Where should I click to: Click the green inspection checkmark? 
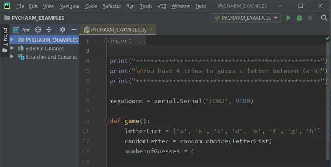[x=327, y=38]
